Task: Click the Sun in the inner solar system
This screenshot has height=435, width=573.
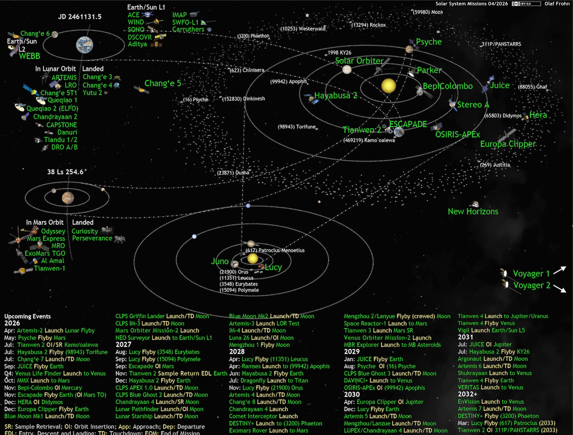Action: tap(388, 86)
